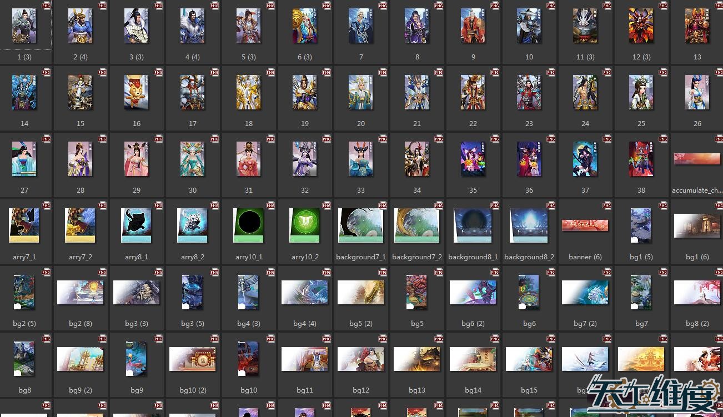The width and height of the screenshot is (723, 417).
Task: Click the file labeled 1 (3)
Action: pos(24,26)
